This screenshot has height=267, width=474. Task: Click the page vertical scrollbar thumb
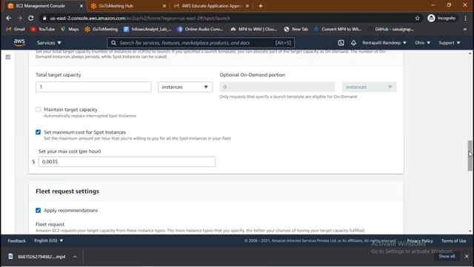pyautogui.click(x=470, y=156)
